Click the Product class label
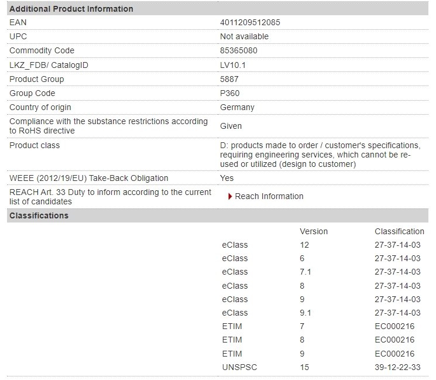436x380 pixels. click(35, 145)
